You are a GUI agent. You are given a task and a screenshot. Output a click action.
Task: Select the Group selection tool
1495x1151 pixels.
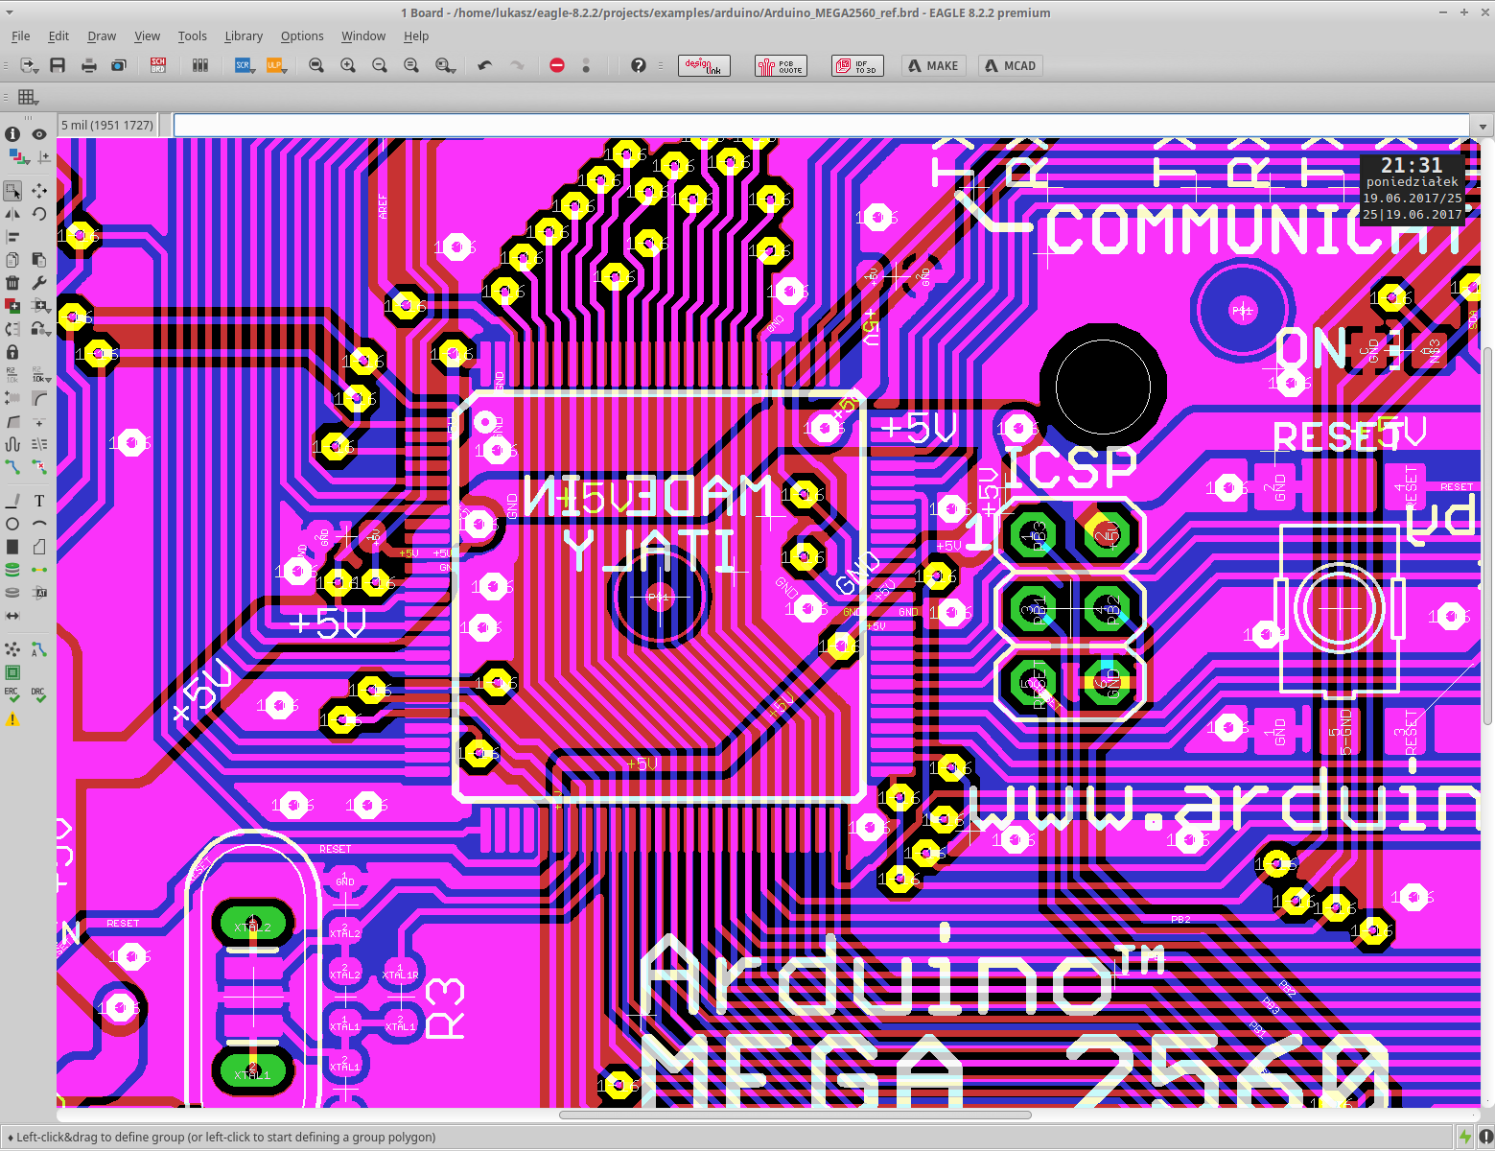point(12,190)
